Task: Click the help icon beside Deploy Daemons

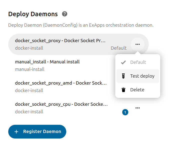Action: (64, 14)
